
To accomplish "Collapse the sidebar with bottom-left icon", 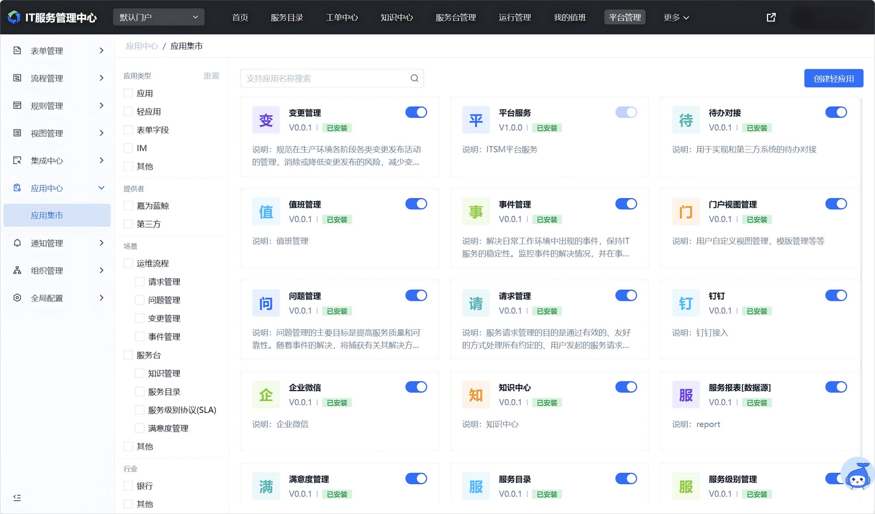I will point(17,498).
